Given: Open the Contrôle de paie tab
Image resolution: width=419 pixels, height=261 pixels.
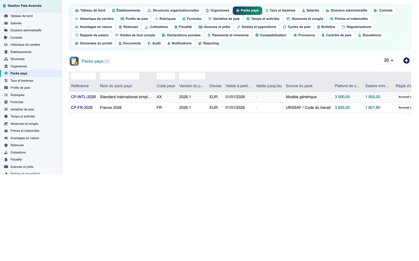Looking at the screenshot, I should (x=336, y=35).
